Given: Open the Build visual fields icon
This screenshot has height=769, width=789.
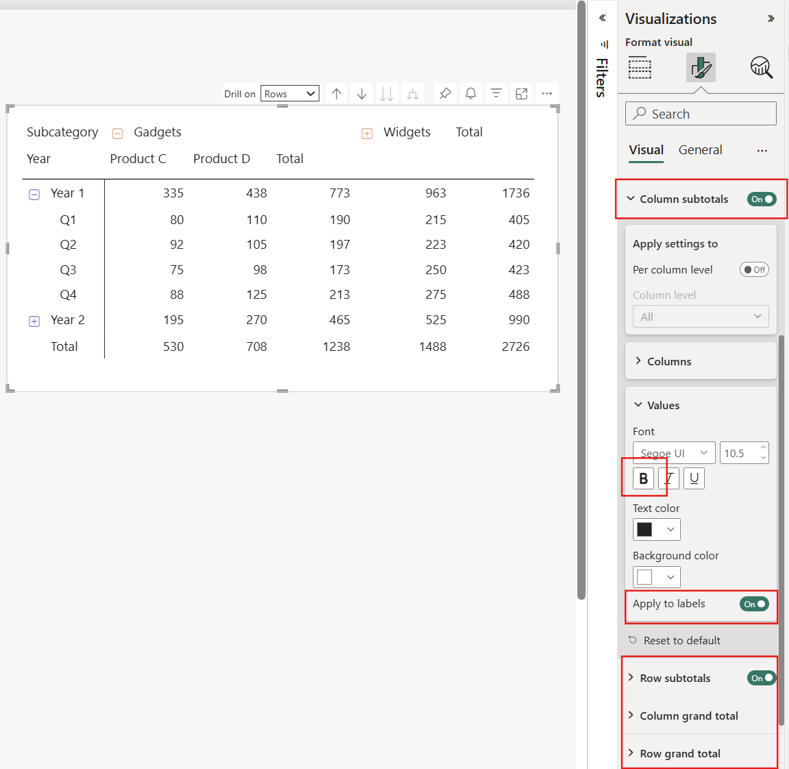Looking at the screenshot, I should click(x=640, y=67).
